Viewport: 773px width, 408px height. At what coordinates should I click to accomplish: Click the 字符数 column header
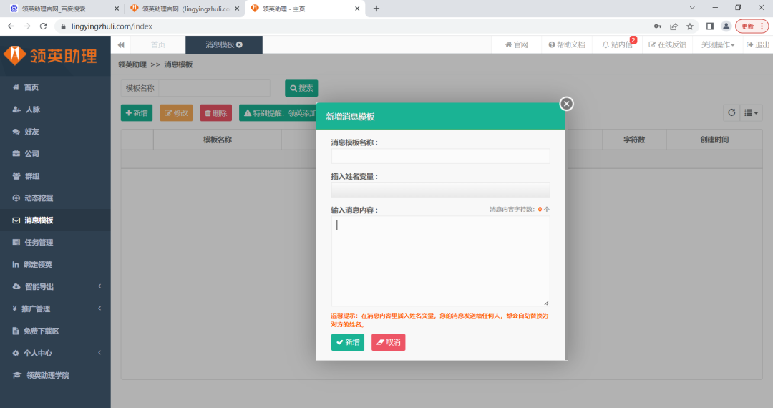[634, 140]
